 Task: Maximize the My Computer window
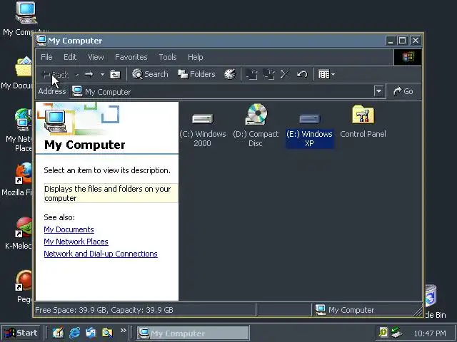403,41
